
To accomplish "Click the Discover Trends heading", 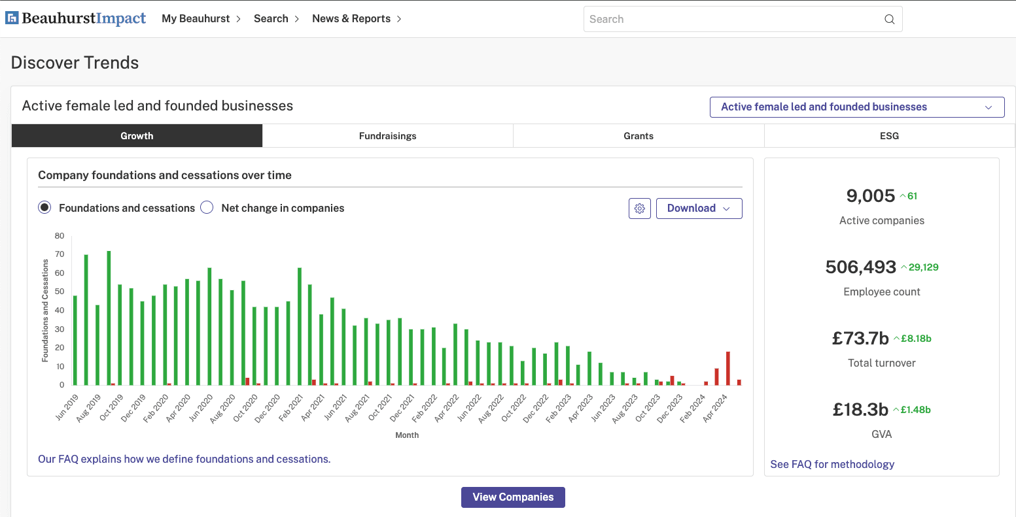I will pyautogui.click(x=75, y=63).
